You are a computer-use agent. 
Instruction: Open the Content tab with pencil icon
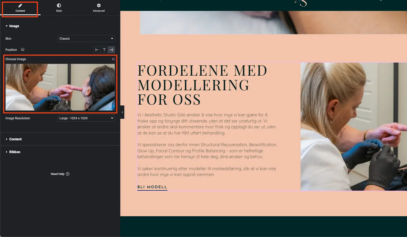point(20,8)
